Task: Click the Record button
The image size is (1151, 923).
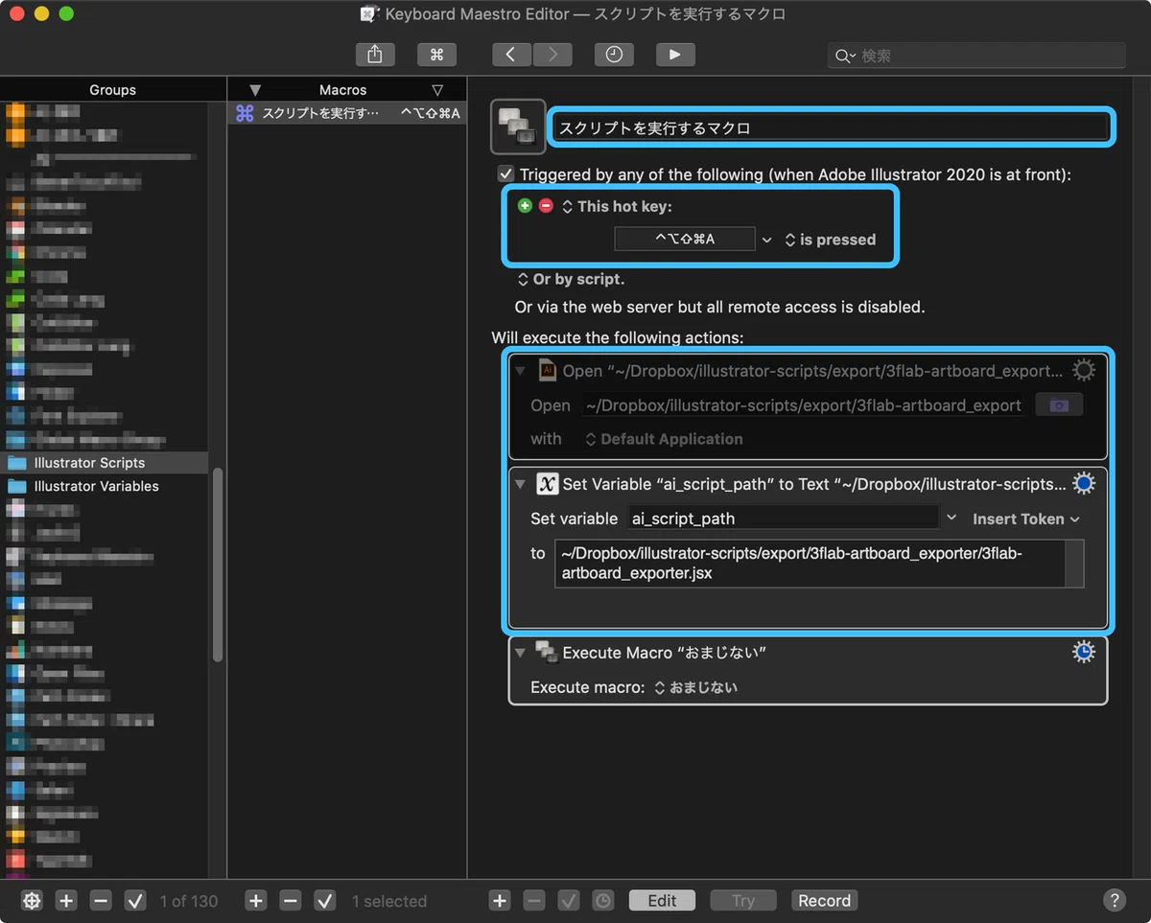Action: pyautogui.click(x=825, y=900)
